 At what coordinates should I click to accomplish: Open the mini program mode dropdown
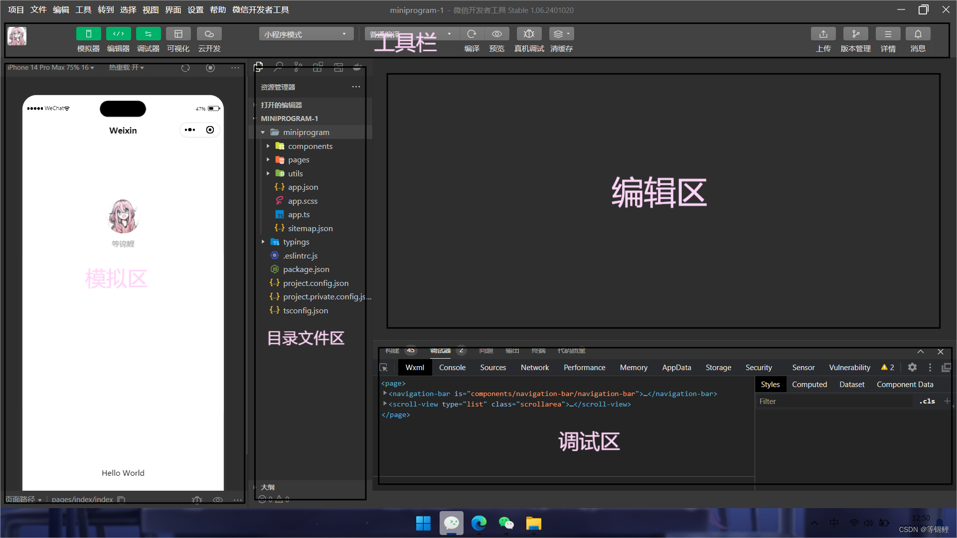click(x=306, y=34)
